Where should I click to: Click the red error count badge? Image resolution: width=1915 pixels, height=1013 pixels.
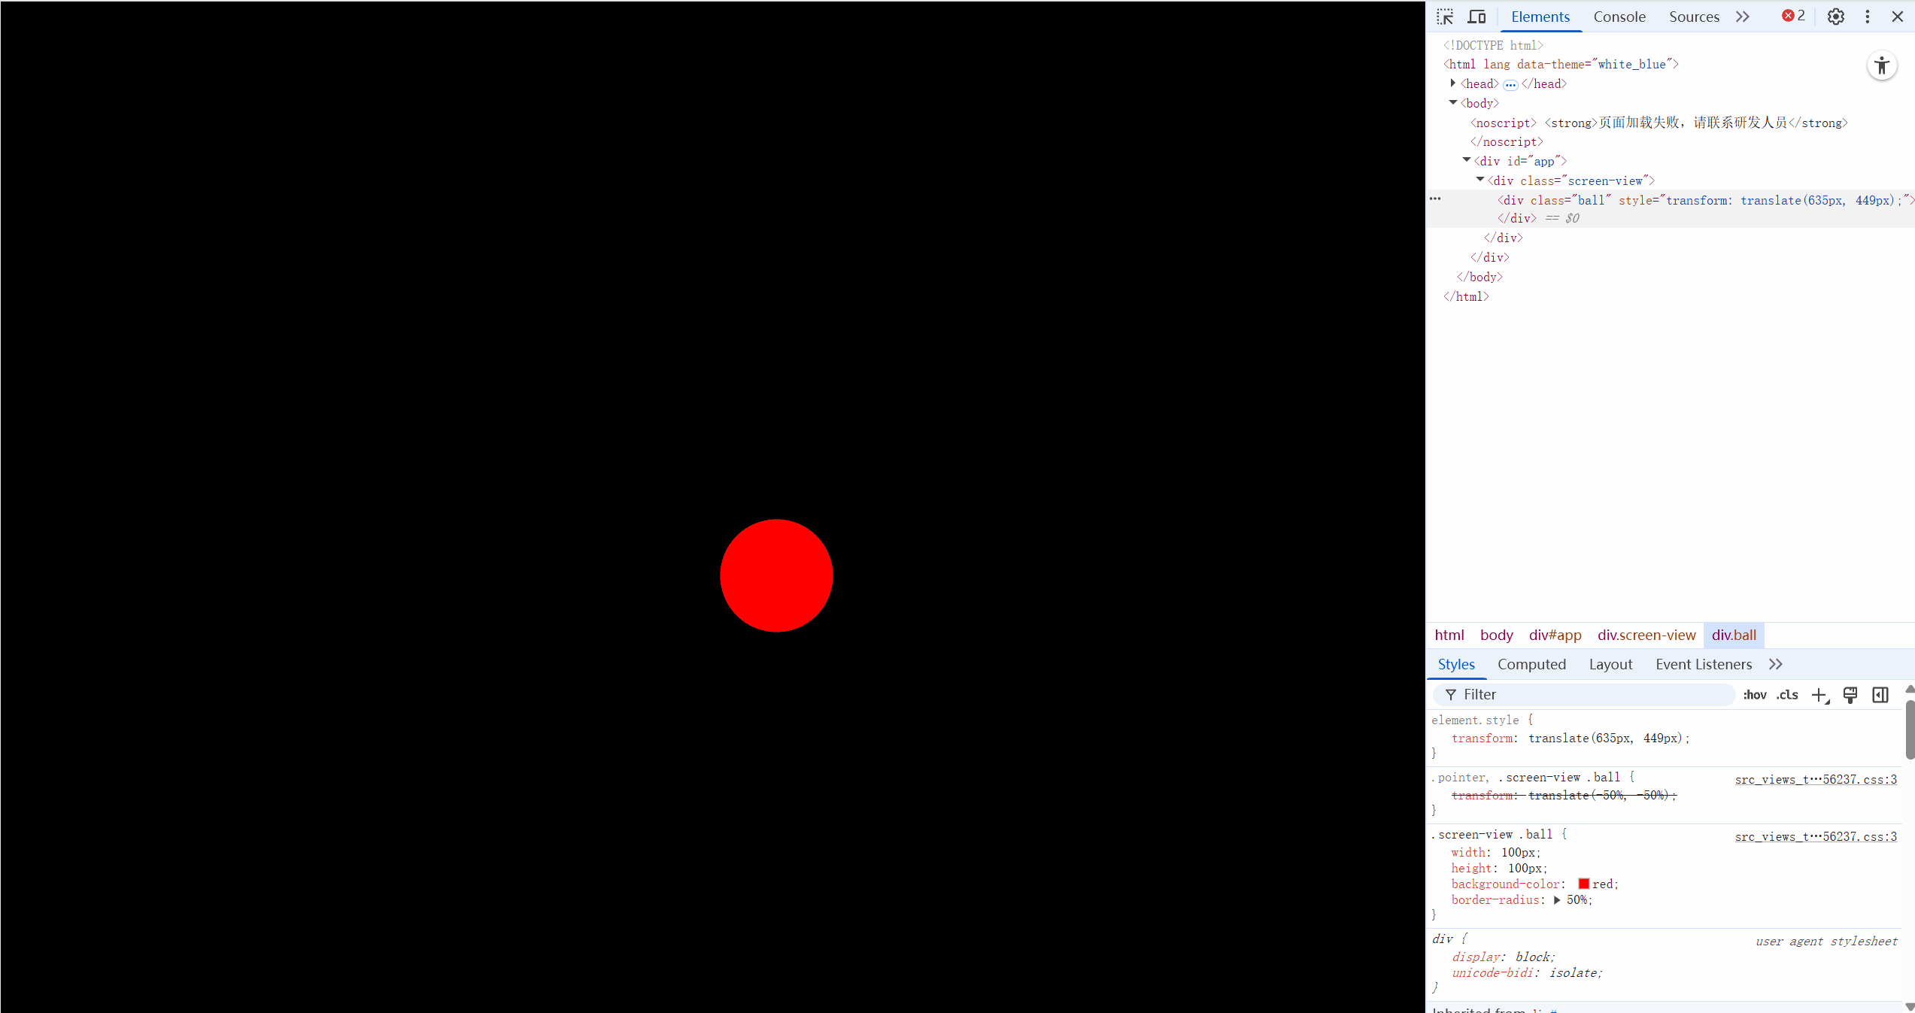click(1793, 16)
